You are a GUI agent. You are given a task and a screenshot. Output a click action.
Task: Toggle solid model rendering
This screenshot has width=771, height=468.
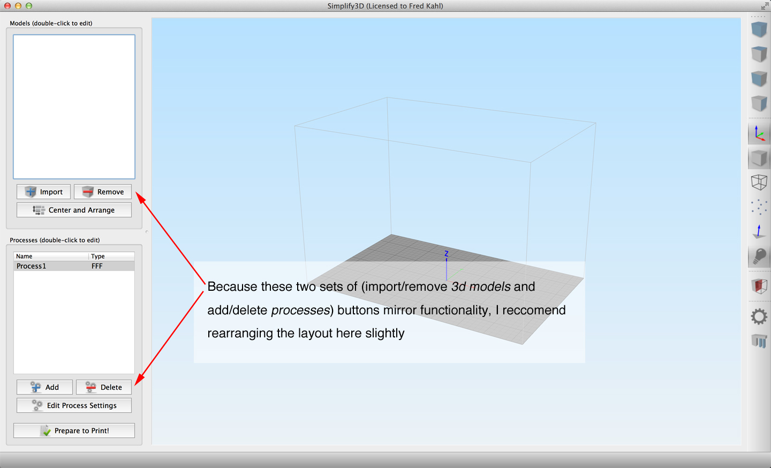click(x=759, y=158)
